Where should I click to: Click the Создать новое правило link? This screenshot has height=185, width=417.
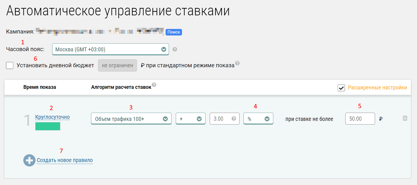pyautogui.click(x=65, y=160)
